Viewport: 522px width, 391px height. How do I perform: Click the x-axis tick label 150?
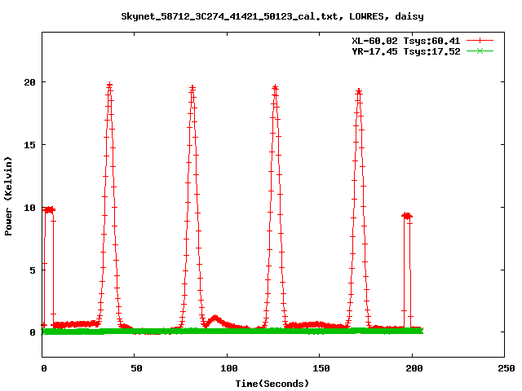(x=321, y=368)
